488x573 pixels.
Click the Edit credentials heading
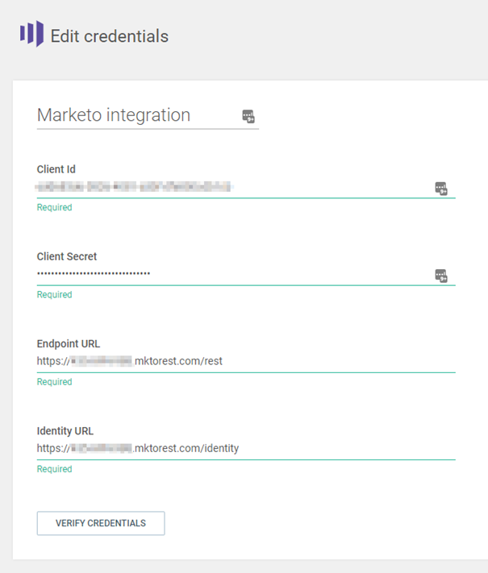pyautogui.click(x=109, y=36)
